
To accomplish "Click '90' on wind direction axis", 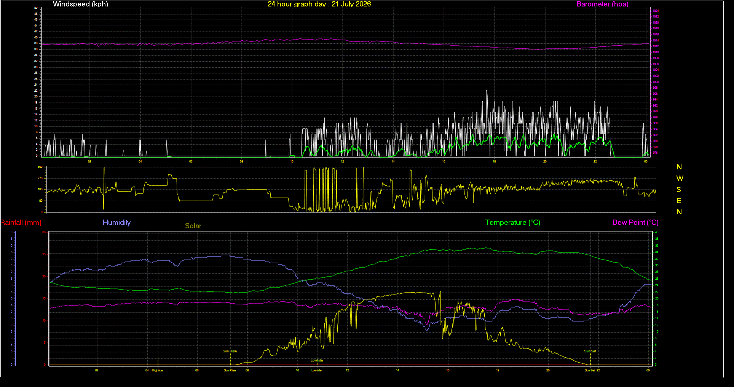I will point(41,201).
